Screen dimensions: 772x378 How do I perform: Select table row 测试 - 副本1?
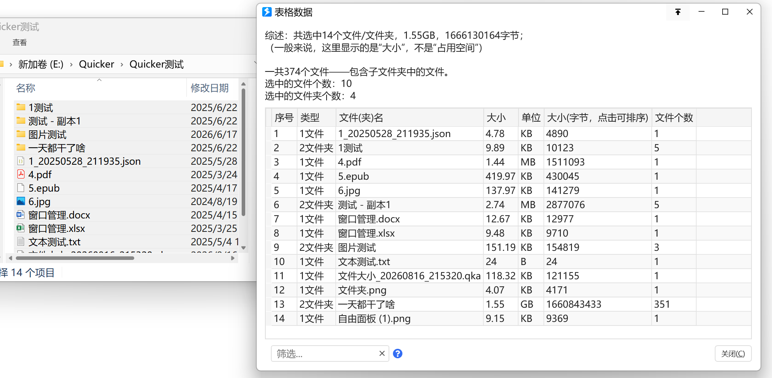click(508, 205)
